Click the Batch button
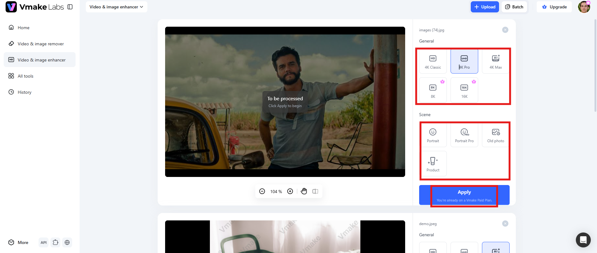Viewport: 597px width, 253px height. coord(514,7)
